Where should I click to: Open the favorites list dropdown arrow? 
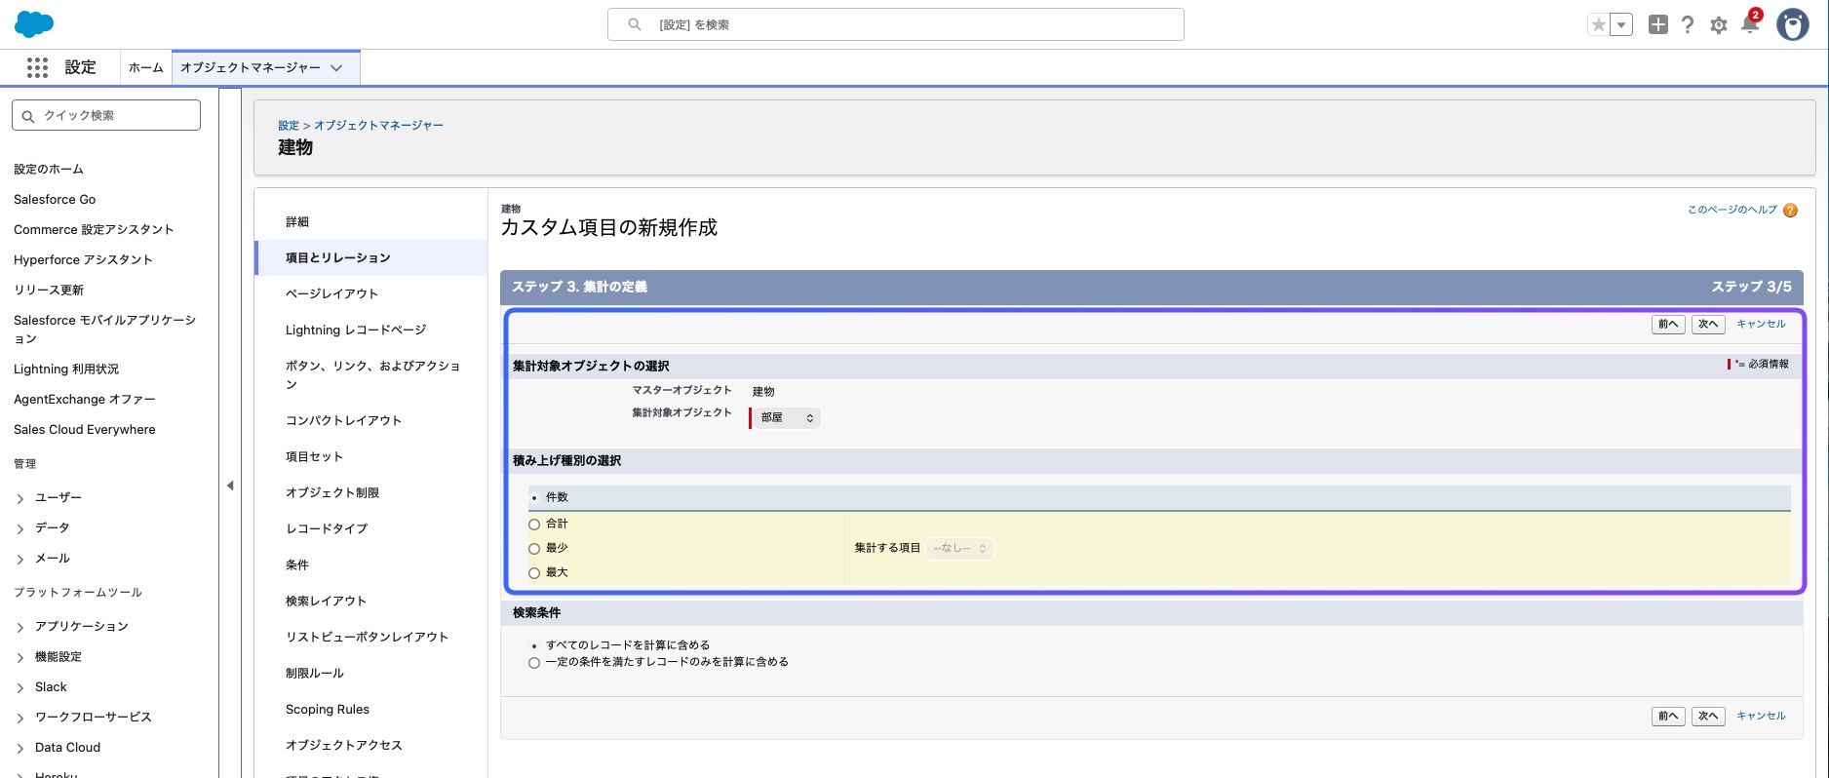1621,25
